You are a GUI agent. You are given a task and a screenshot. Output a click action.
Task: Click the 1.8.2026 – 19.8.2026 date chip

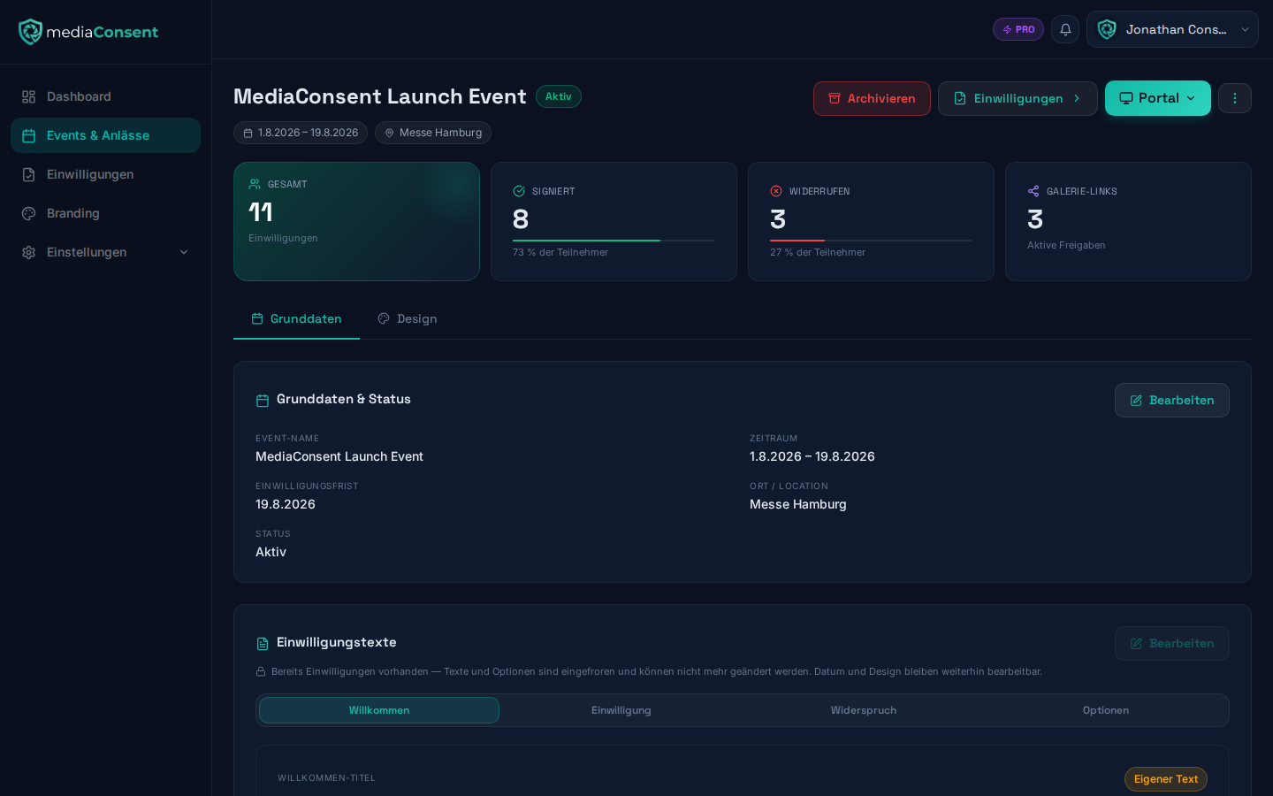301,133
